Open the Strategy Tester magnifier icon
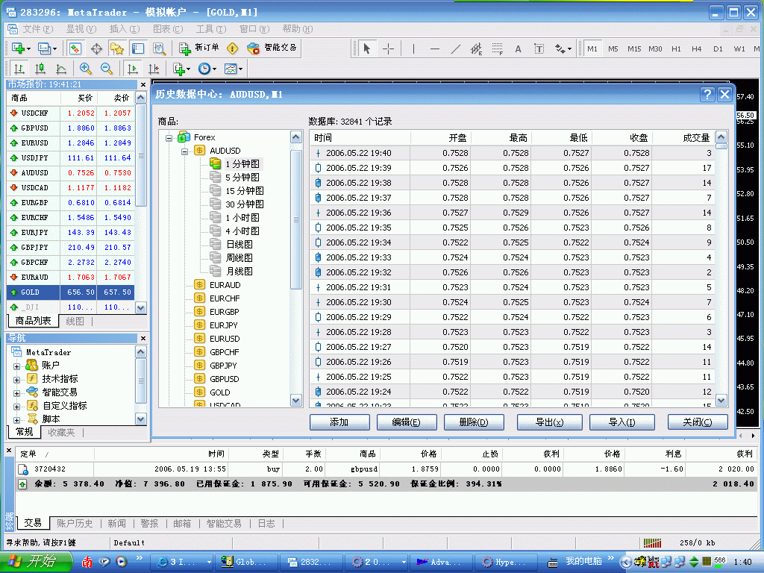The image size is (764, 573). [160, 48]
